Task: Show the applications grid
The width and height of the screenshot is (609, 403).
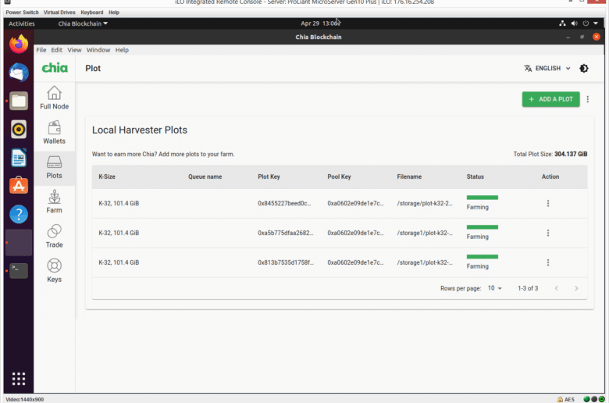Action: point(19,379)
